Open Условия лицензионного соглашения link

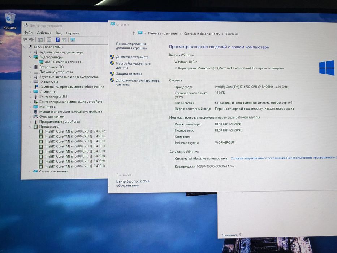coord(284,158)
